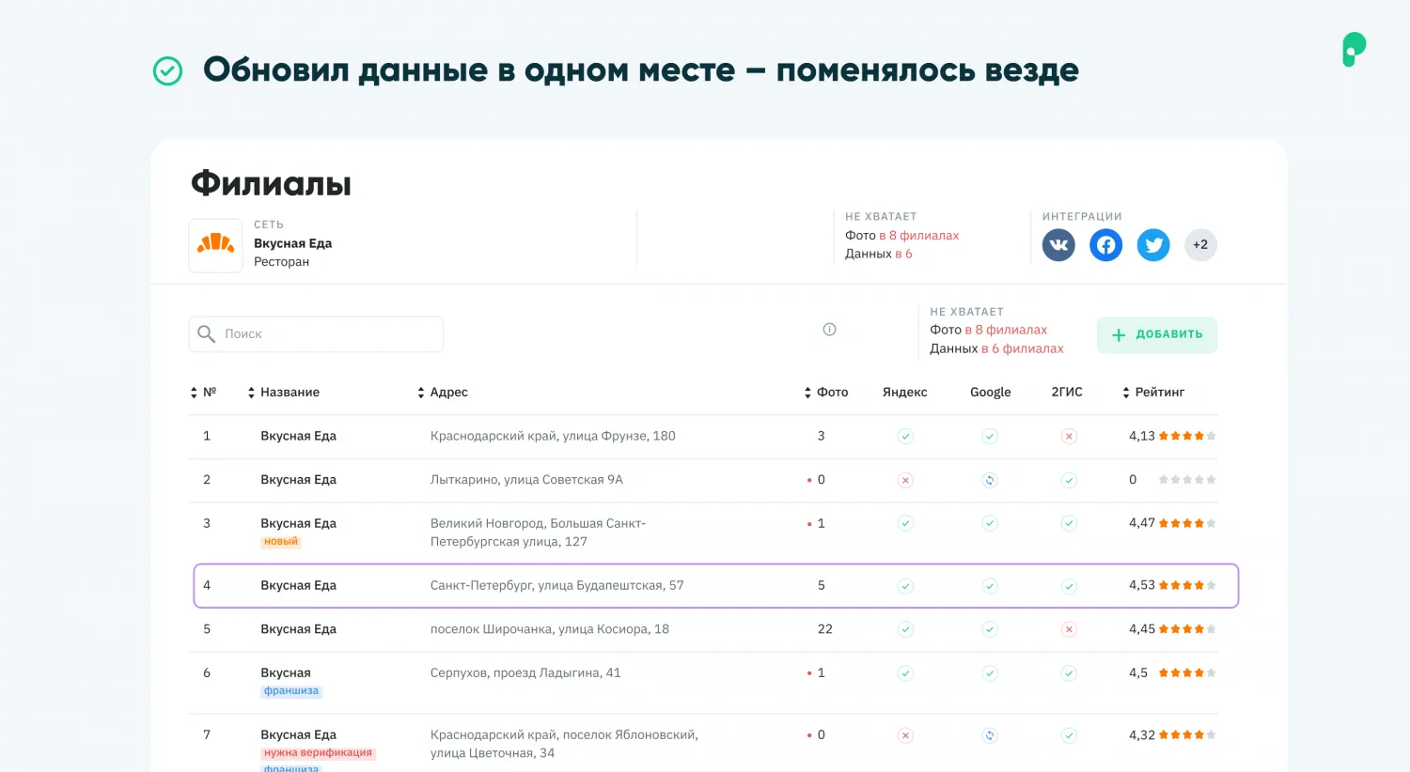Click the Google sync icon in row 2
The height and width of the screenshot is (772, 1410).
(990, 481)
